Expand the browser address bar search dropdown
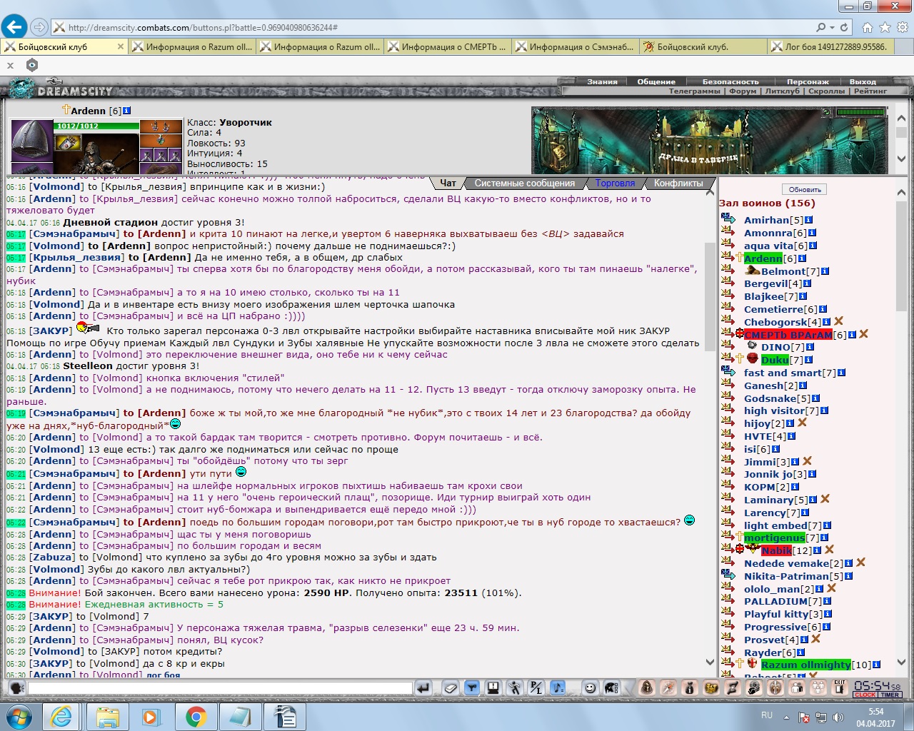Image resolution: width=914 pixels, height=731 pixels. coord(832,28)
